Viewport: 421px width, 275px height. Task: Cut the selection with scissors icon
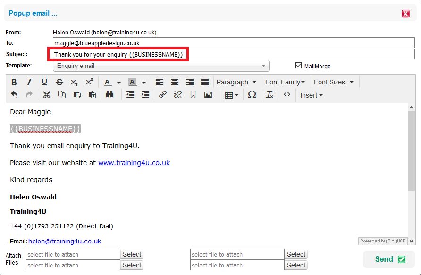click(x=47, y=95)
